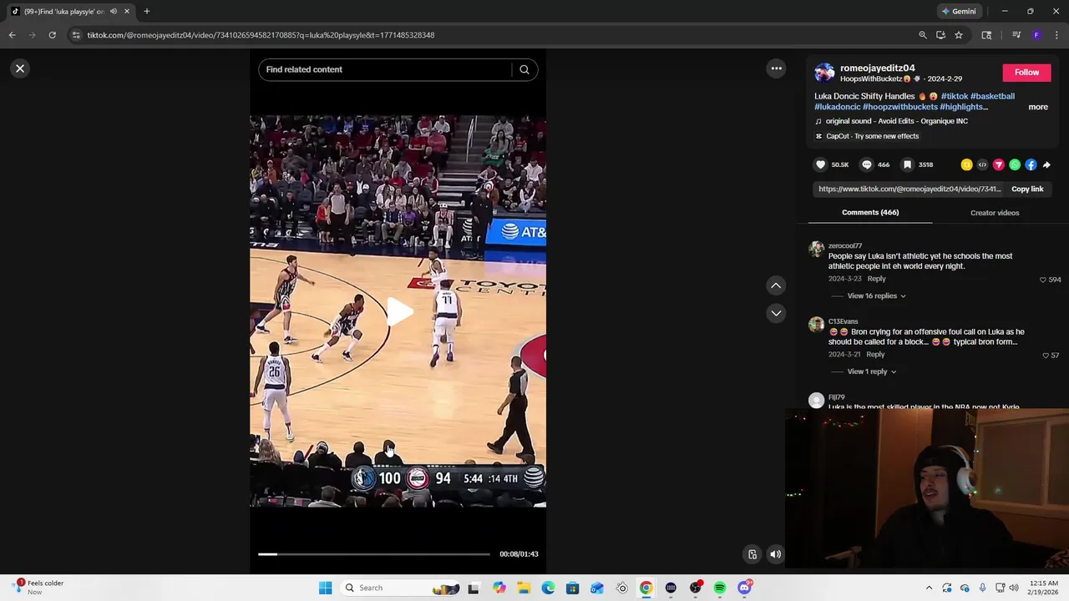Open romeojayeditz04 profile avatar
The image size is (1069, 601).
coord(824,73)
